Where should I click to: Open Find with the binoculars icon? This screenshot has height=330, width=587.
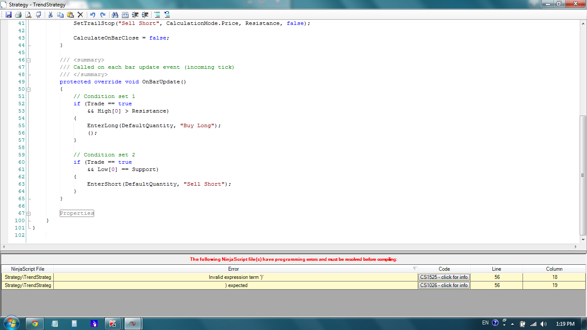point(115,15)
